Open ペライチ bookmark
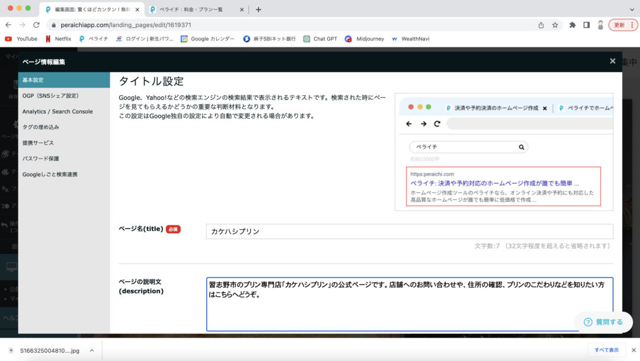This screenshot has height=361, width=640. pyautogui.click(x=94, y=38)
